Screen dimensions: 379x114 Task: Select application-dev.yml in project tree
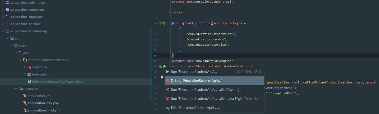43,103
